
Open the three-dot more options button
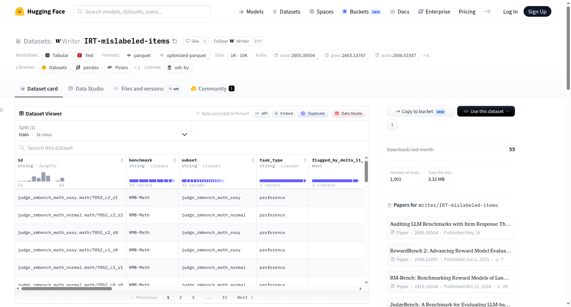pos(392,125)
